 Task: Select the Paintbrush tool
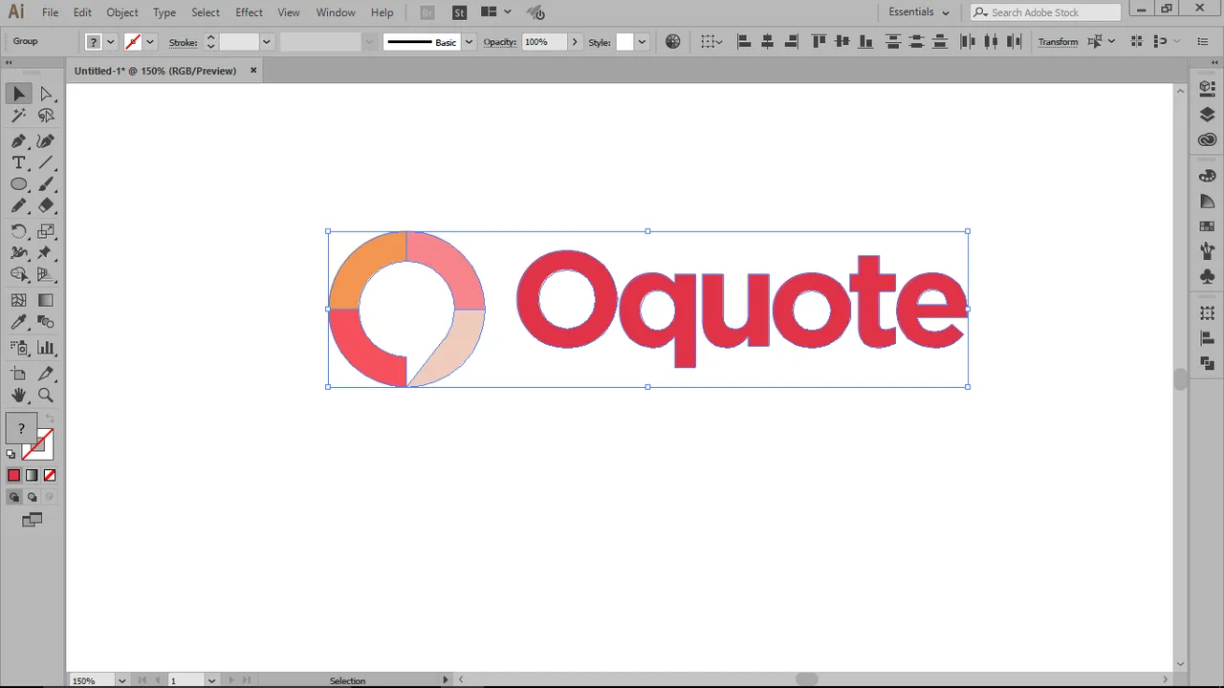[x=46, y=184]
